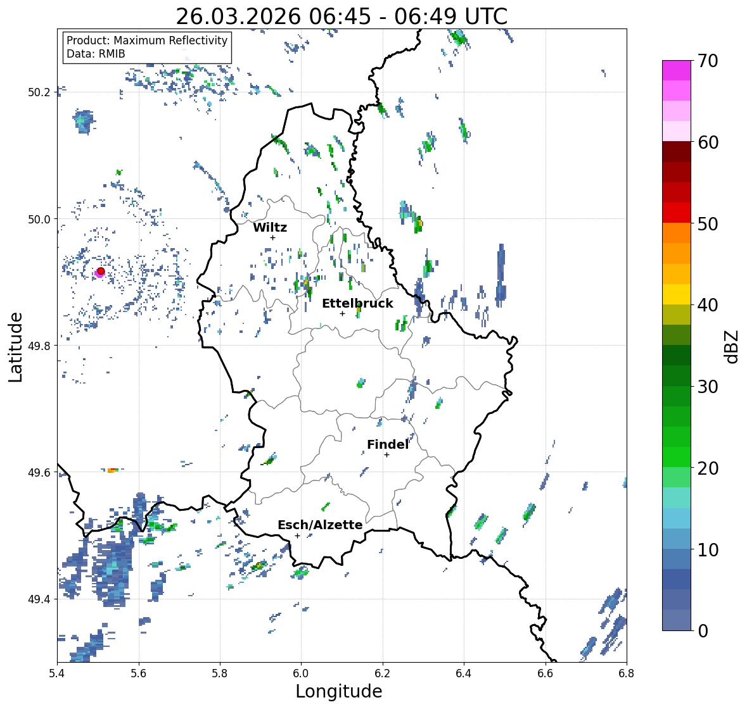747x707 pixels.
Task: Click the longitude tick 6.4
Action: coord(464,673)
